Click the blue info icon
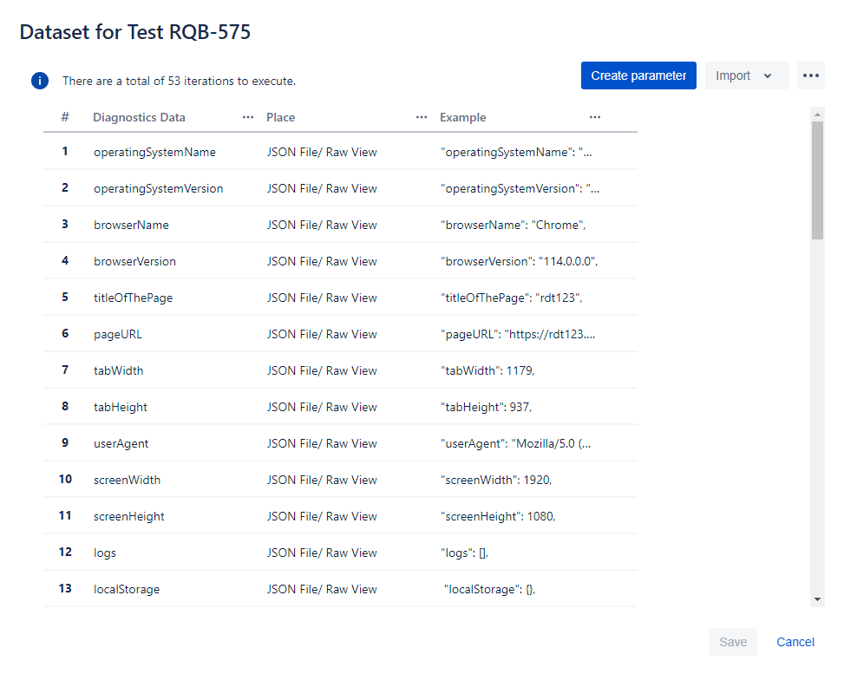The height and width of the screenshot is (674, 844). [x=40, y=81]
